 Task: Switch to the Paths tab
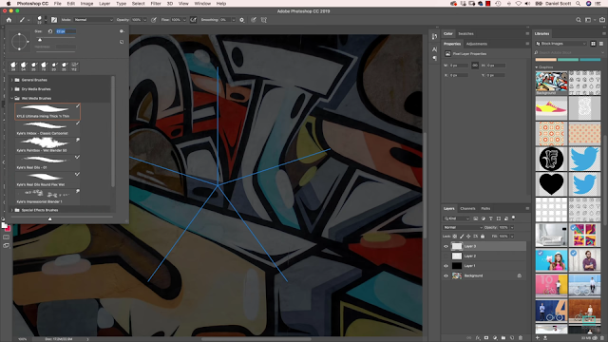(485, 209)
